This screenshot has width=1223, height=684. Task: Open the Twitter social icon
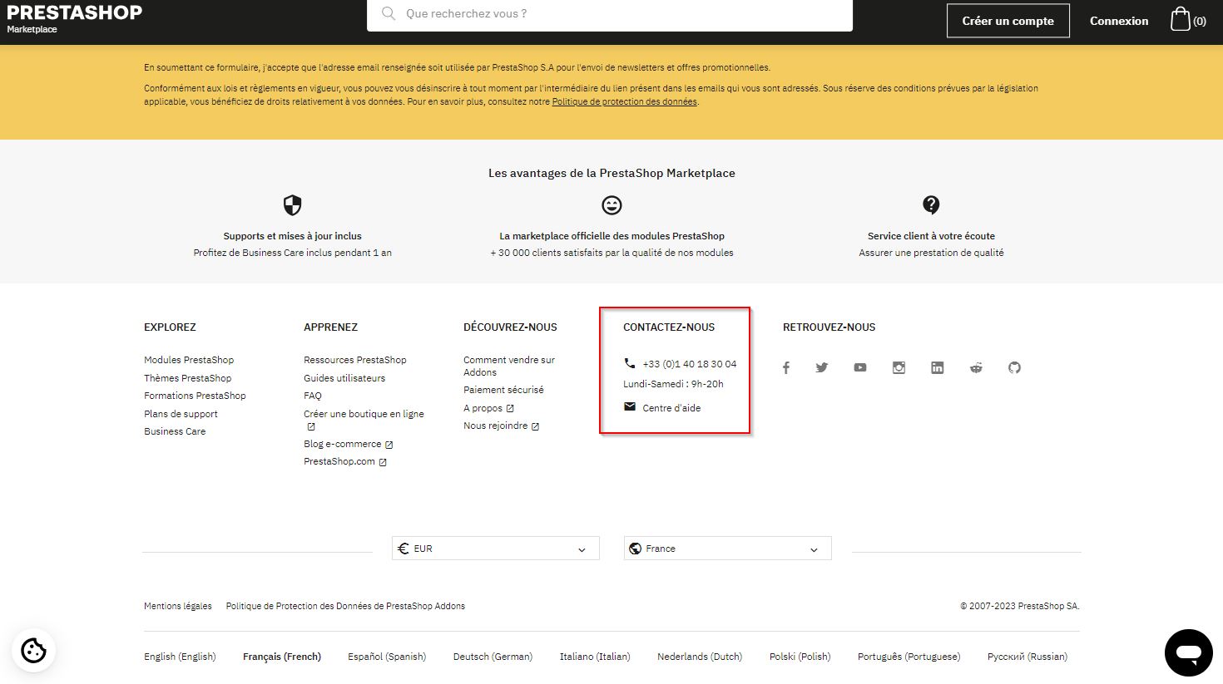[822, 367]
